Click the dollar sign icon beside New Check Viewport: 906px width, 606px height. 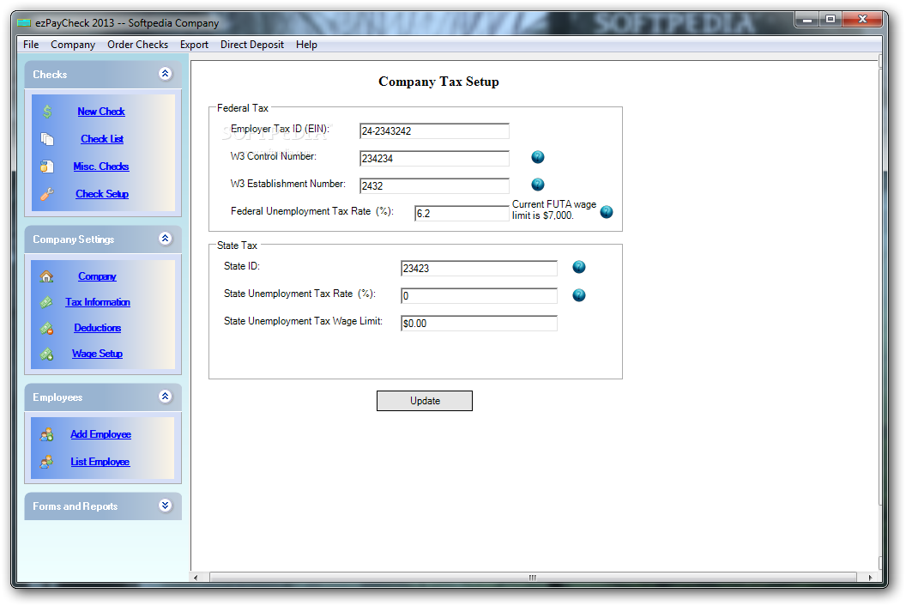(47, 112)
